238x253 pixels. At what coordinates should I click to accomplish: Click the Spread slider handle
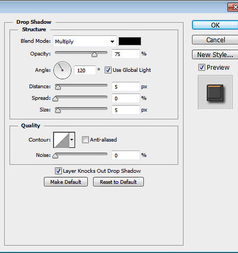click(x=56, y=99)
